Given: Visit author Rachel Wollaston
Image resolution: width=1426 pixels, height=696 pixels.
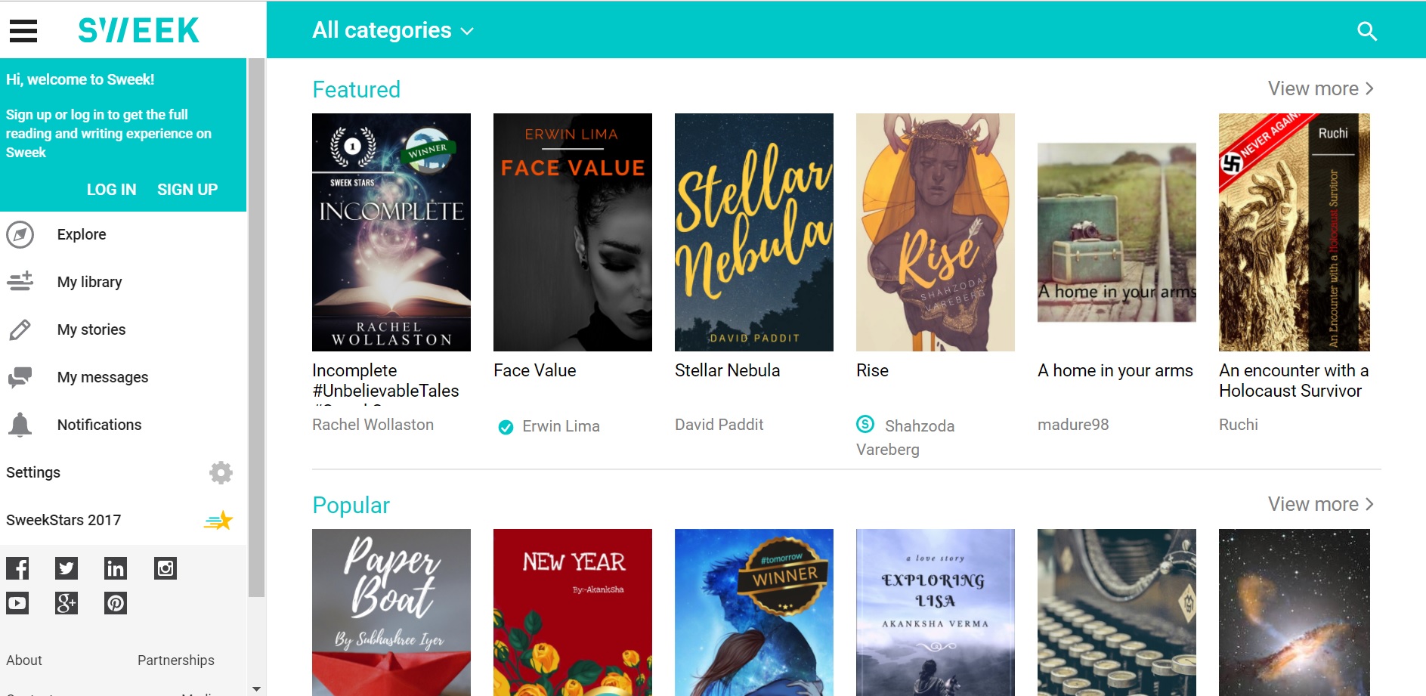Looking at the screenshot, I should tap(373, 425).
